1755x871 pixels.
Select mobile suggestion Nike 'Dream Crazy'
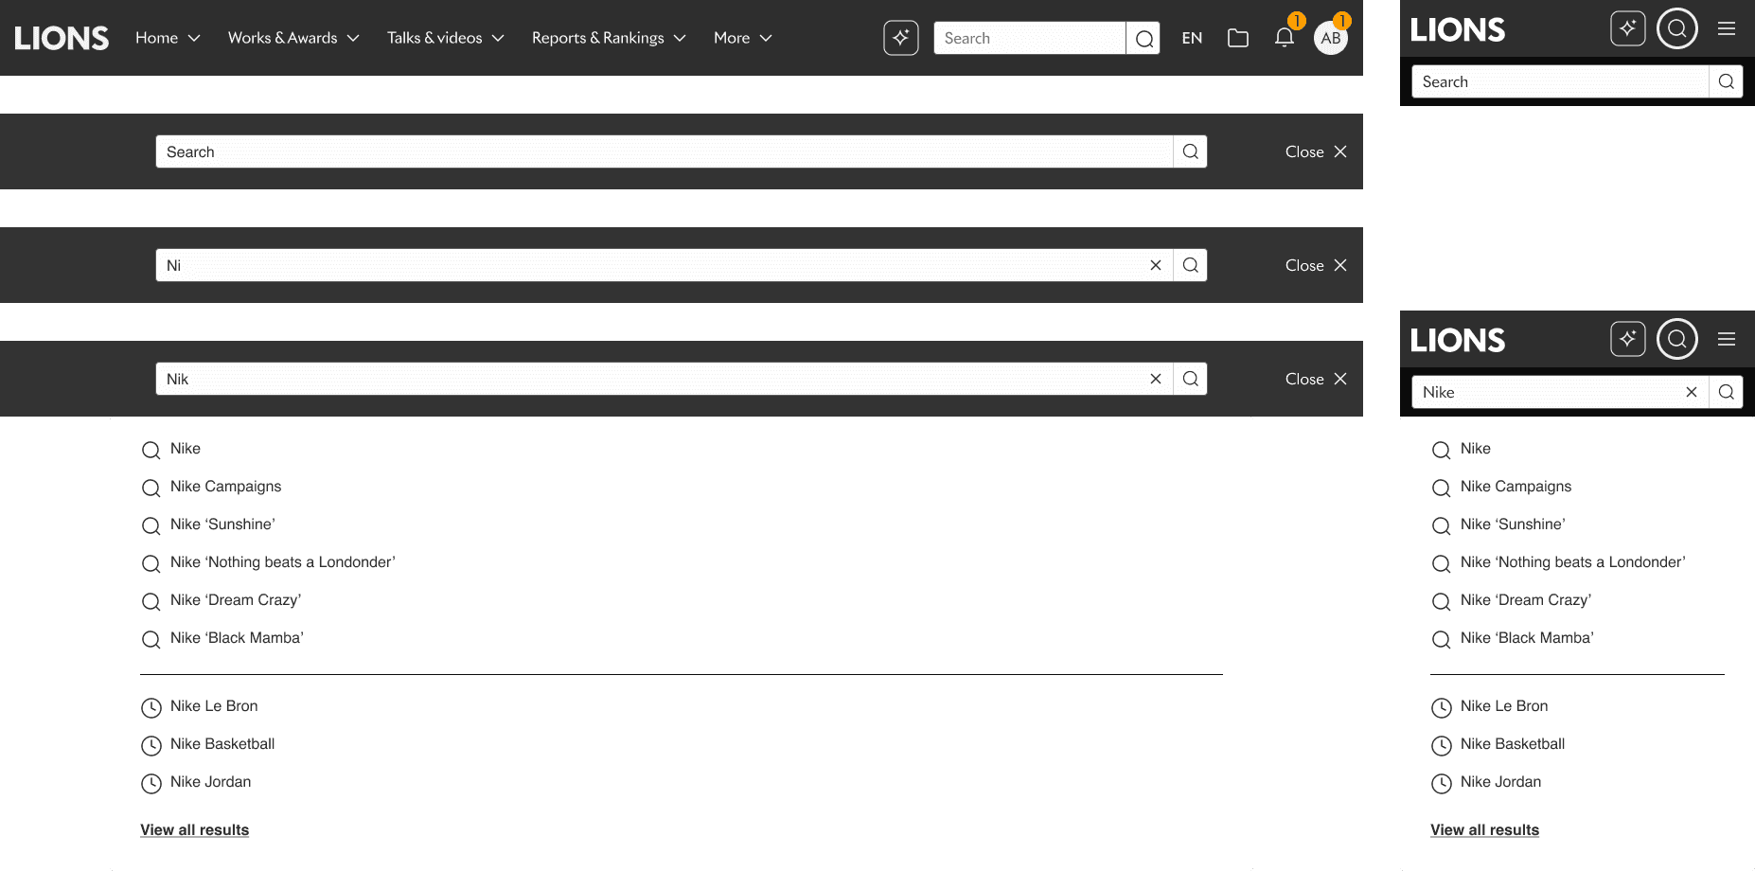(x=1512, y=600)
